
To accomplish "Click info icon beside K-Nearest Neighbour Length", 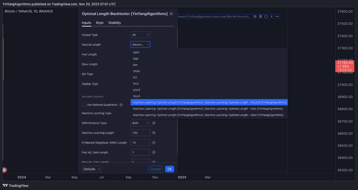I will click(154, 143).
